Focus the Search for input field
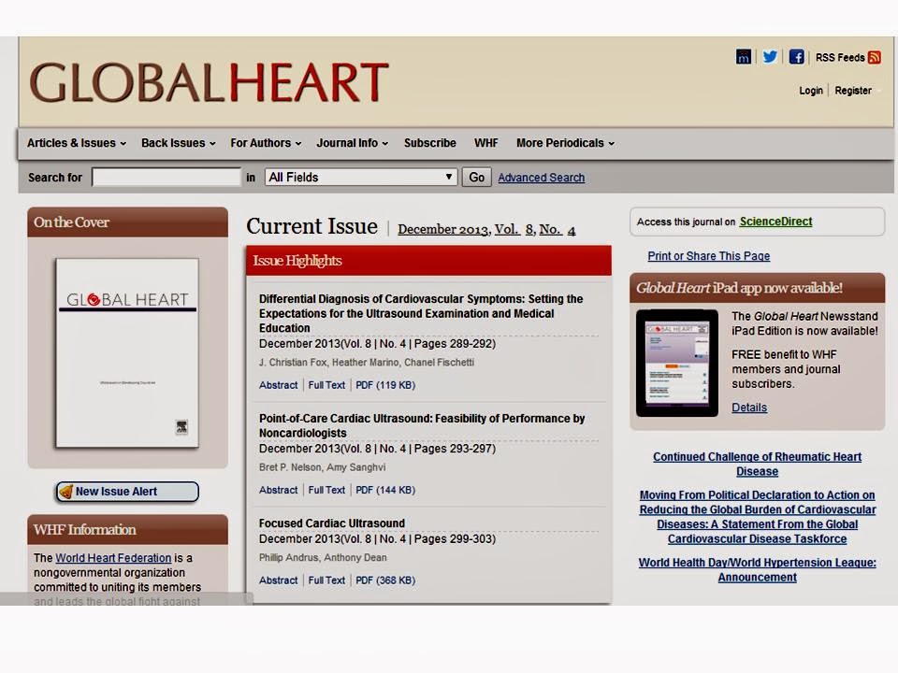 tap(167, 177)
